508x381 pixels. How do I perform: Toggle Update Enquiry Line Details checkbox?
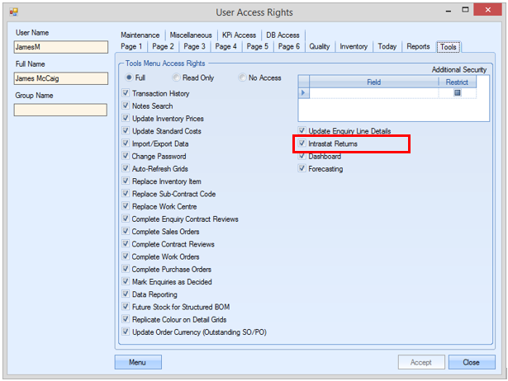pyautogui.click(x=302, y=131)
